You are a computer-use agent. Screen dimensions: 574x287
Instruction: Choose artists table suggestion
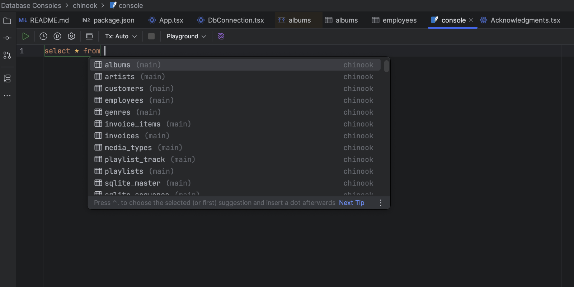tap(235, 77)
